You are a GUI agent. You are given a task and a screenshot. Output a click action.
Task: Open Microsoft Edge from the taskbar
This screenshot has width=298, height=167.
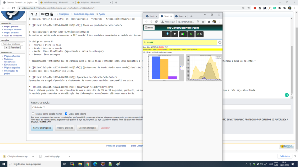click(x=95, y=164)
